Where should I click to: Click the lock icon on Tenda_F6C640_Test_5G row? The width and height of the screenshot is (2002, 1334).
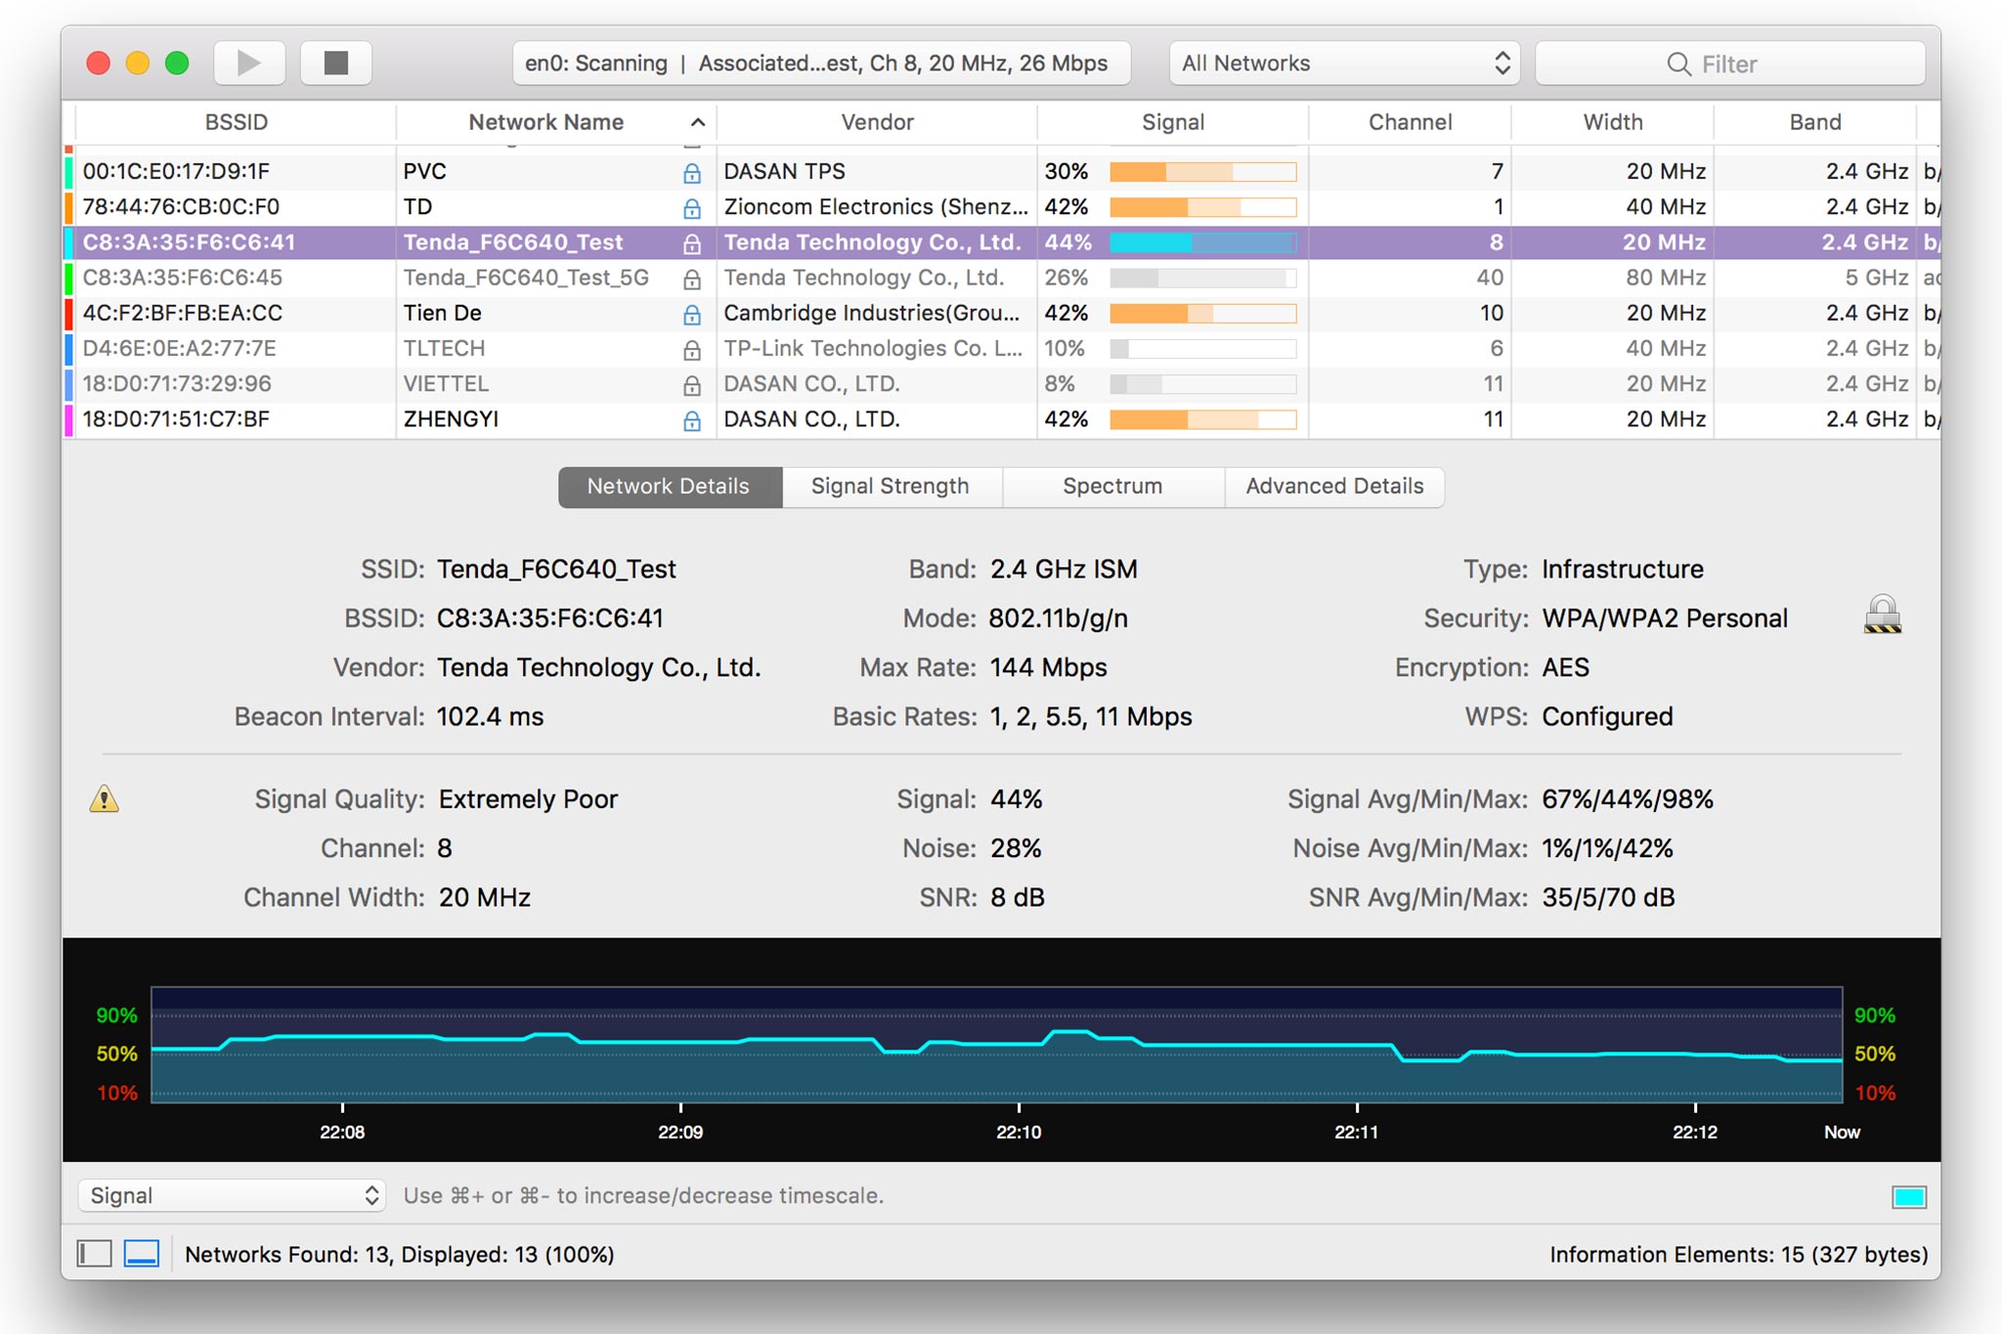tap(692, 279)
